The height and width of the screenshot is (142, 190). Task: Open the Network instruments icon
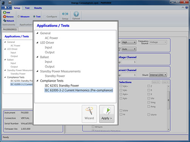pyautogui.click(x=5, y=21)
